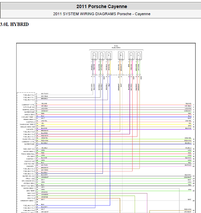Click fuel injector symbol number 3
Image resolution: width=201 pixels, height=213 pixels.
point(138,55)
